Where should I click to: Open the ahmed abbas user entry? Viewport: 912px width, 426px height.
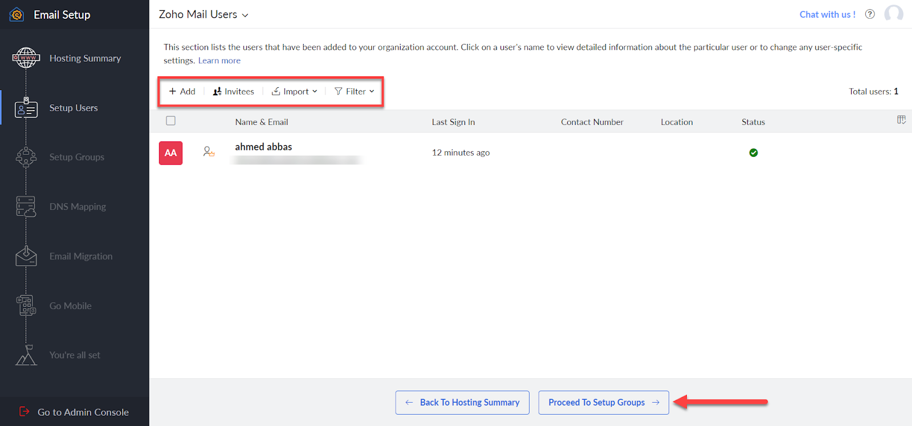(x=263, y=147)
